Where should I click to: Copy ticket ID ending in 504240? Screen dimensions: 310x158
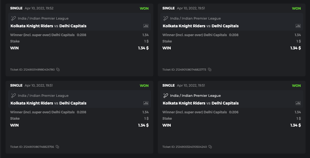(210, 147)
